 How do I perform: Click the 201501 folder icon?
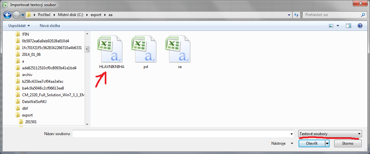[21, 122]
